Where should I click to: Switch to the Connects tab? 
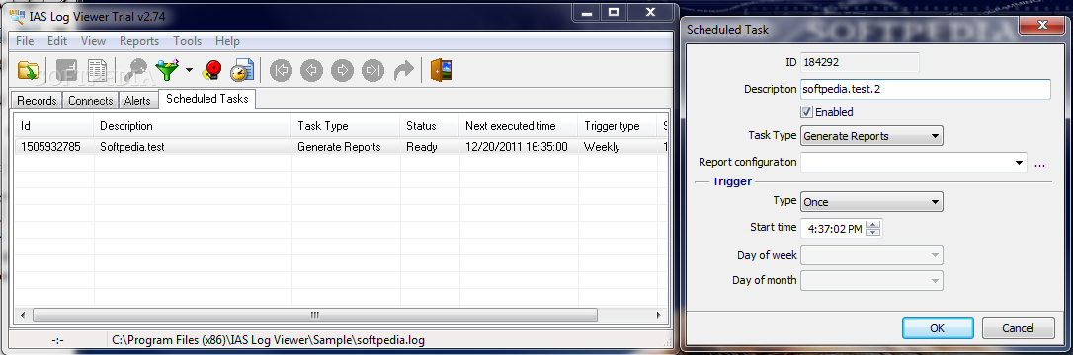[90, 101]
